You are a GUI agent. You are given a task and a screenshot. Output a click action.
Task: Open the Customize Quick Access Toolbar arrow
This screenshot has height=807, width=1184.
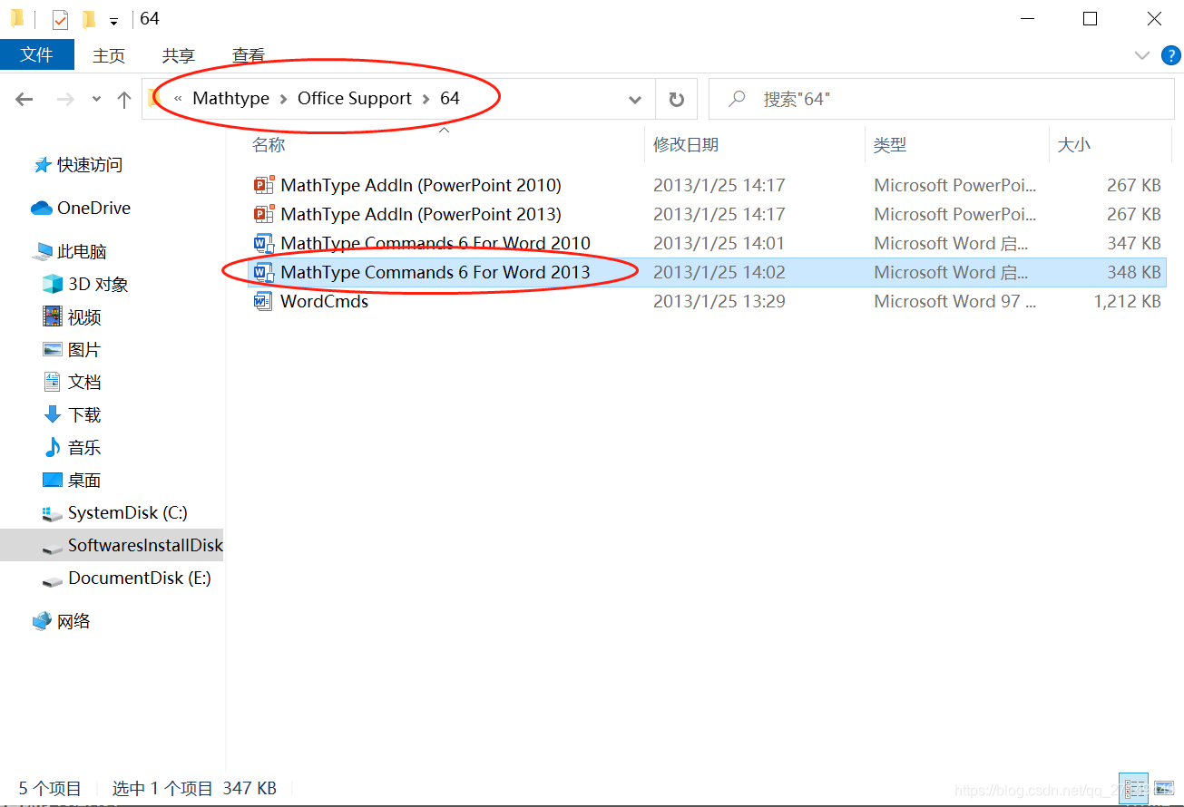113,20
